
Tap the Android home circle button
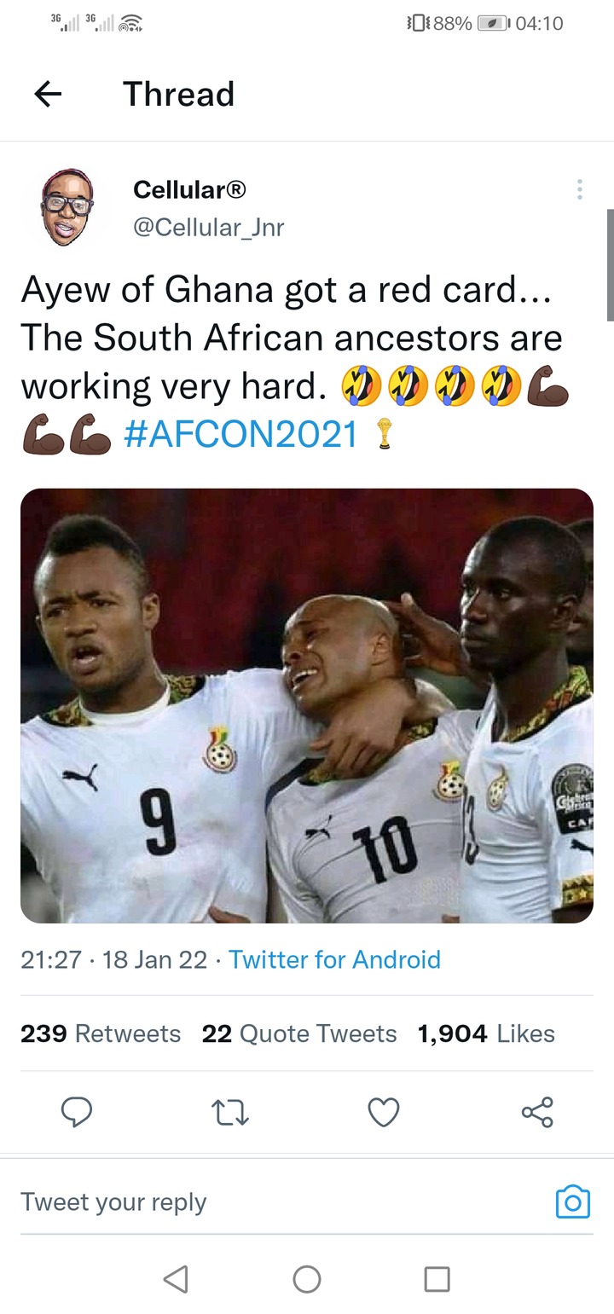pos(307,1279)
